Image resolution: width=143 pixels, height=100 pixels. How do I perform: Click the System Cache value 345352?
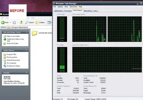coord(103,82)
